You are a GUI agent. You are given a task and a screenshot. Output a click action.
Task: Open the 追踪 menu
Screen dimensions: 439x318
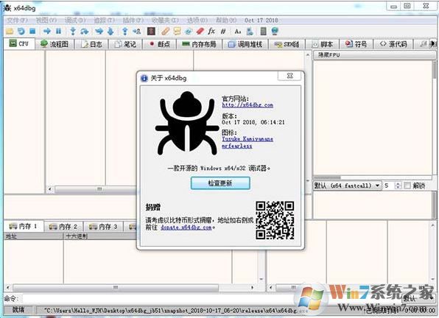coord(104,20)
